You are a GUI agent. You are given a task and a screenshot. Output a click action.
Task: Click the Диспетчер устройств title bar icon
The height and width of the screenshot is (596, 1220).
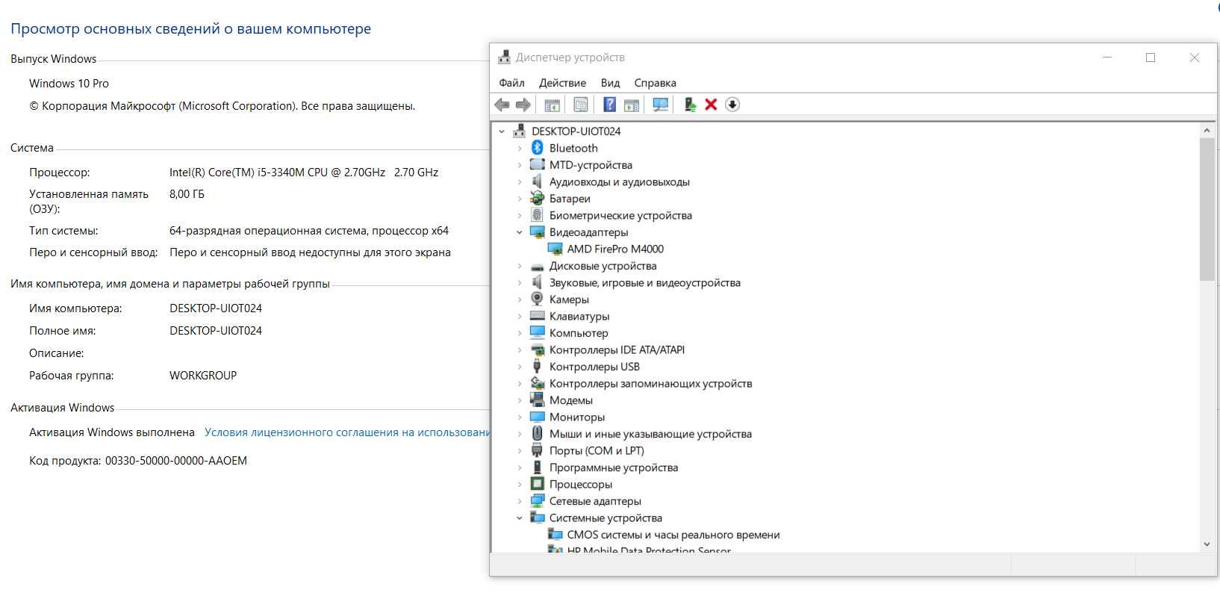[504, 58]
